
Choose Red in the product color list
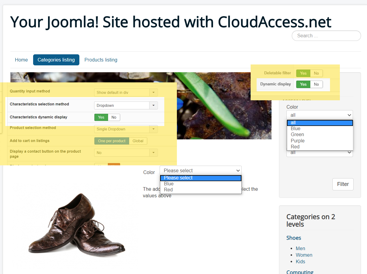[201, 190]
